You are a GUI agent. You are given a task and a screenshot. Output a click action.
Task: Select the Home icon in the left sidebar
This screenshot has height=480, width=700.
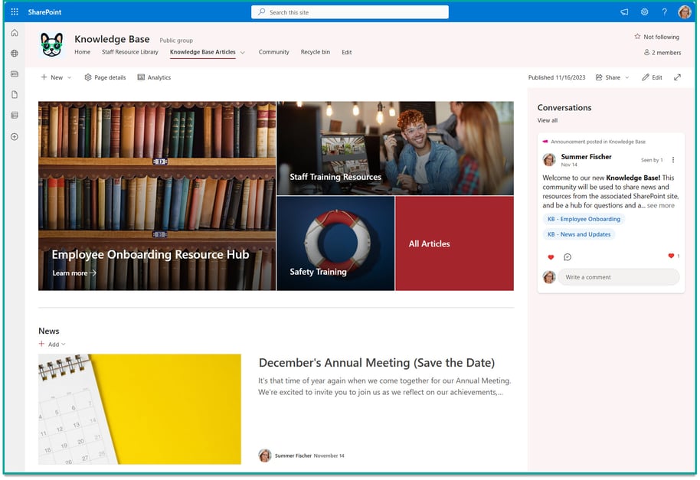coord(14,33)
